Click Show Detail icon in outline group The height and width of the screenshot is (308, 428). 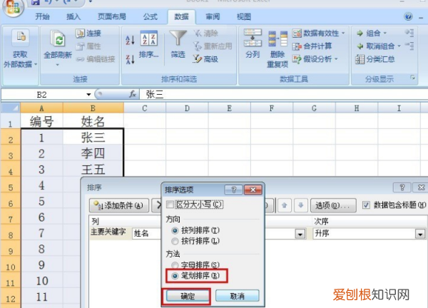pyautogui.click(x=409, y=33)
